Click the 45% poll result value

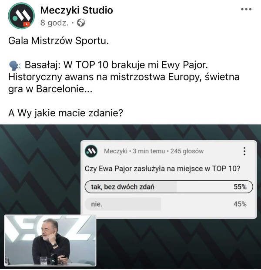[x=240, y=204]
